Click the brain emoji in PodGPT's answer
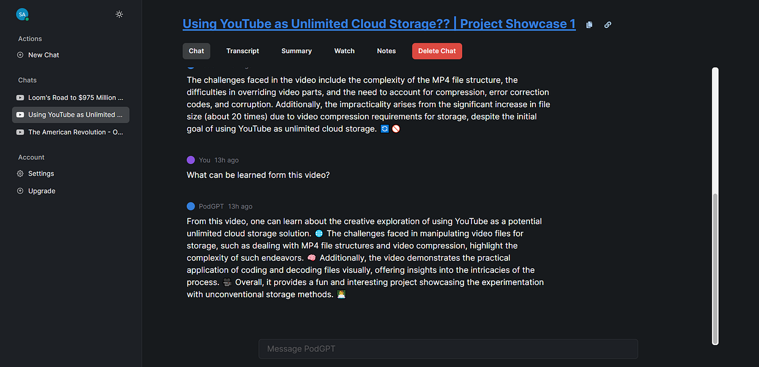759x367 pixels. [312, 258]
